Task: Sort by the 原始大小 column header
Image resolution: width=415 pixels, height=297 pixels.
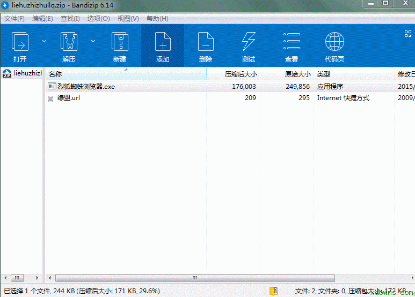Action: tap(287, 74)
